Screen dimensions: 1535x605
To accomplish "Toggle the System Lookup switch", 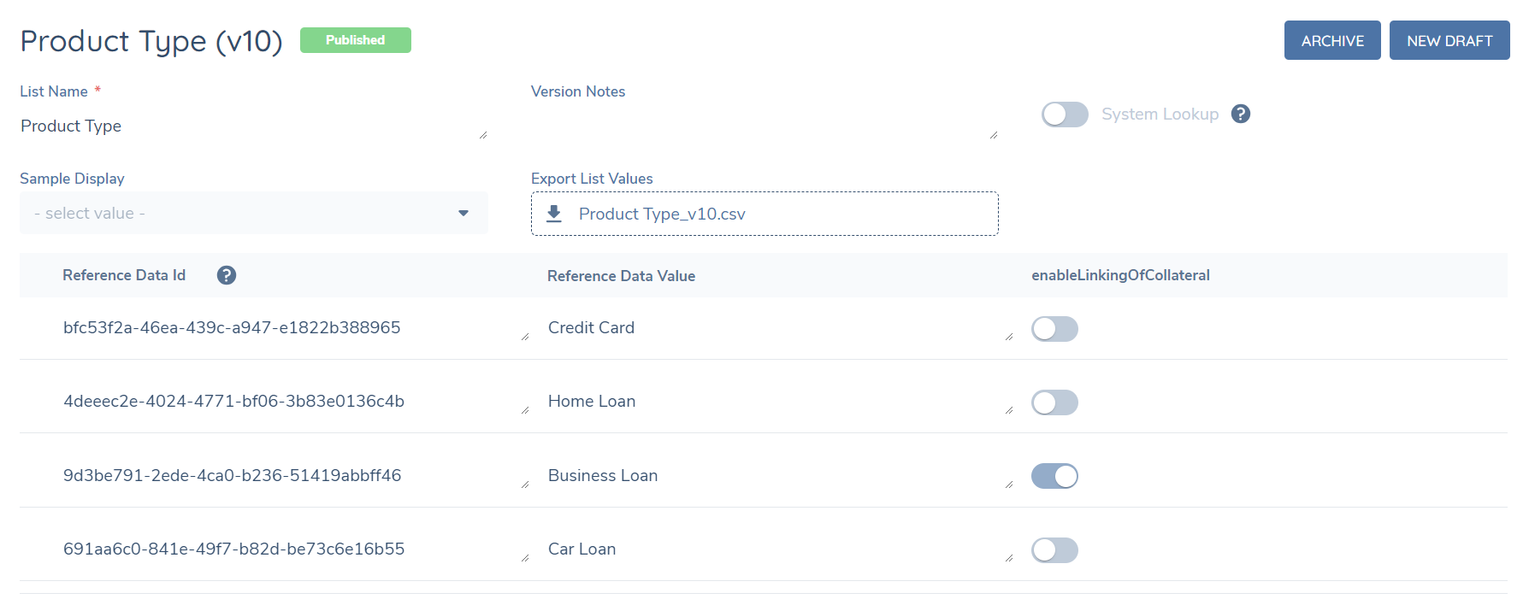I will (1065, 115).
